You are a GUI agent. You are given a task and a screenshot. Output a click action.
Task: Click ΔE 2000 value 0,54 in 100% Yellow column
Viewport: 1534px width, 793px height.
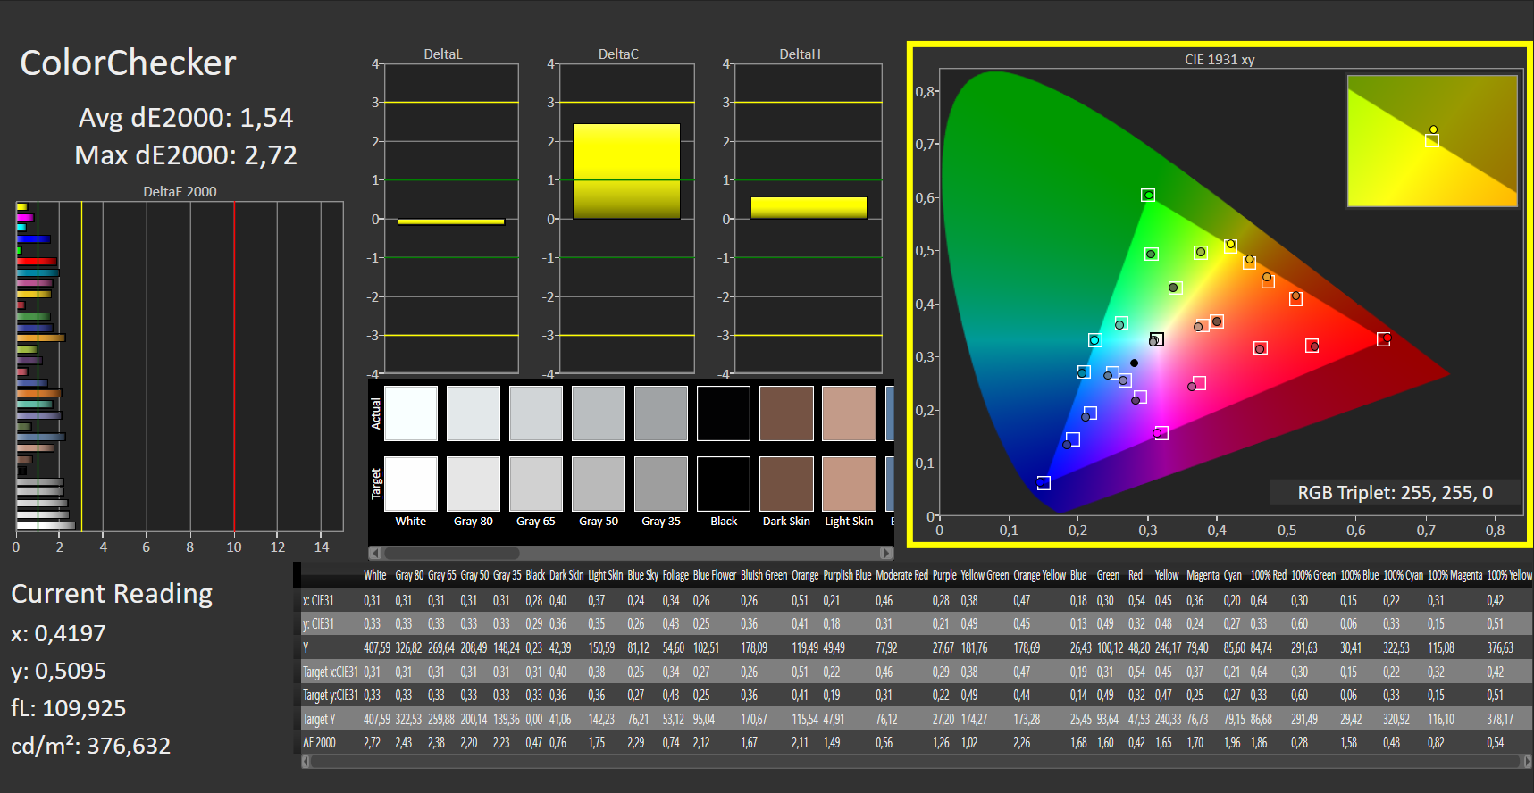(x=1495, y=742)
